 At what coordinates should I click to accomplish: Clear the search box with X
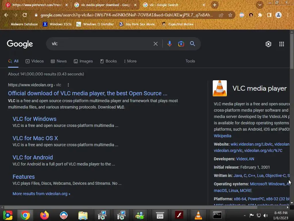tap(156, 44)
